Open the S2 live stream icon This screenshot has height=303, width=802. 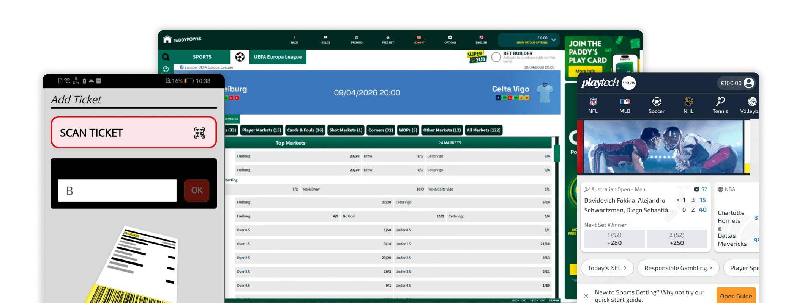696,189
